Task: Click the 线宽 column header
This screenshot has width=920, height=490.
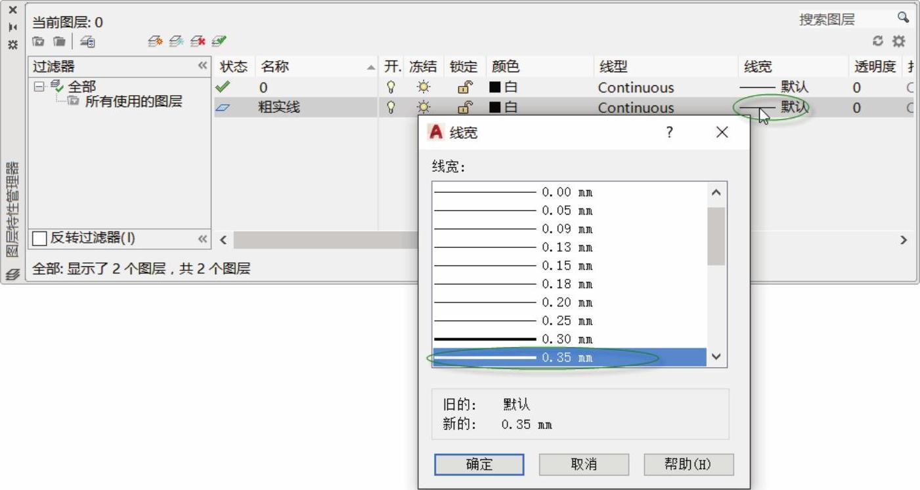Action: [793, 66]
